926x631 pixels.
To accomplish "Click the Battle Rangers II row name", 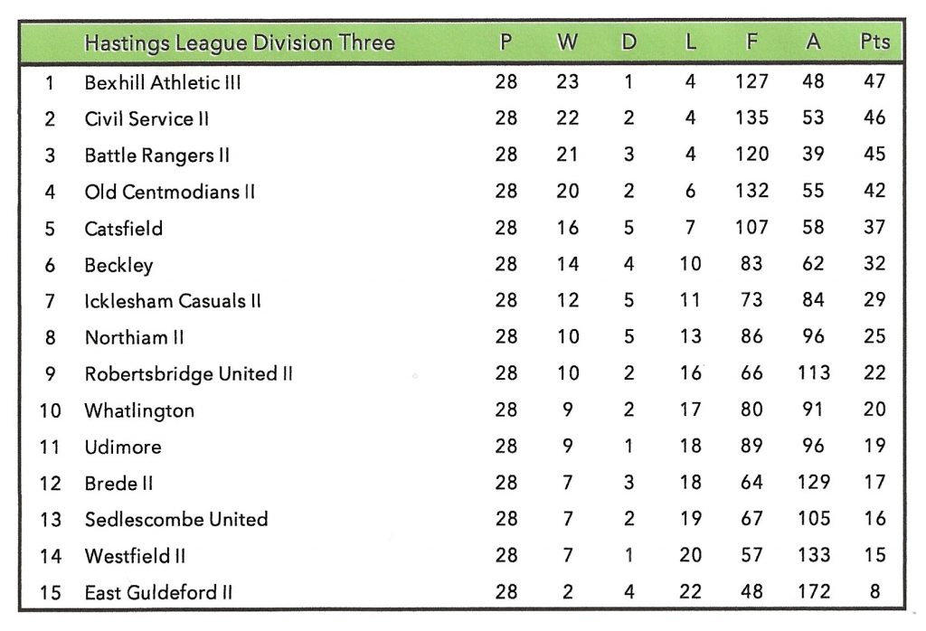I will click(156, 155).
